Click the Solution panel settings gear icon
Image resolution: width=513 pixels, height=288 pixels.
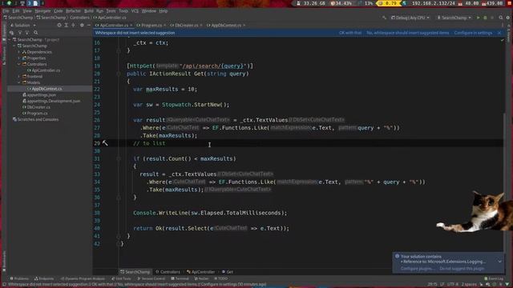tap(82, 25)
